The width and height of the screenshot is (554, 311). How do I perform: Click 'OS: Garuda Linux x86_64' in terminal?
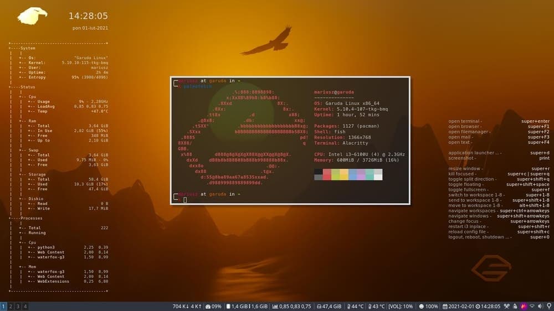click(347, 103)
